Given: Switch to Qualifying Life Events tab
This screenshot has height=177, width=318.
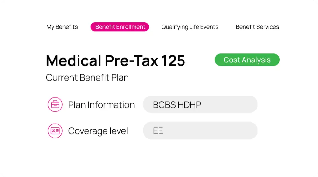Looking at the screenshot, I should pyautogui.click(x=190, y=27).
